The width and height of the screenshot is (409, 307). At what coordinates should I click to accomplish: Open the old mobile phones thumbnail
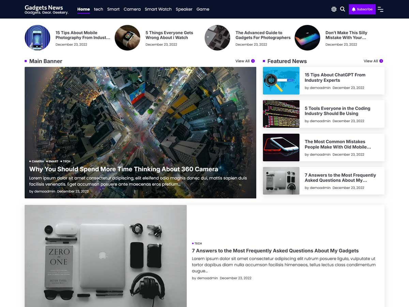[281, 147]
